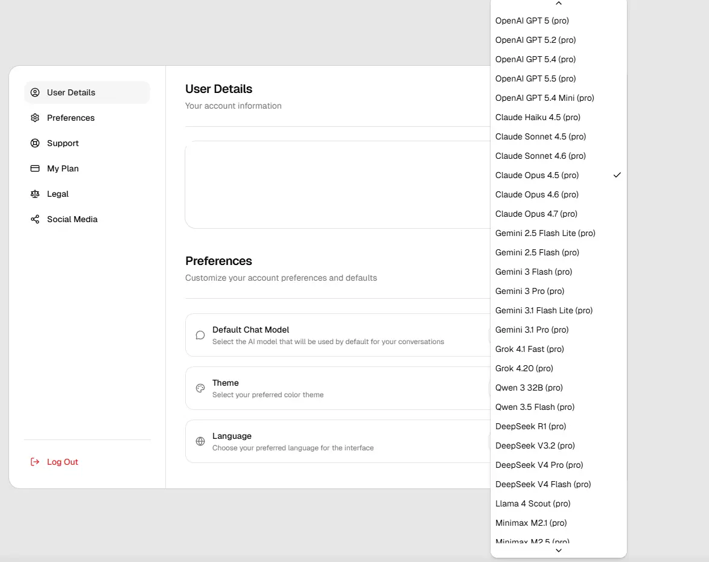The width and height of the screenshot is (709, 562).
Task: Pick DeepSeek R1 (pro)
Action: click(x=558, y=426)
